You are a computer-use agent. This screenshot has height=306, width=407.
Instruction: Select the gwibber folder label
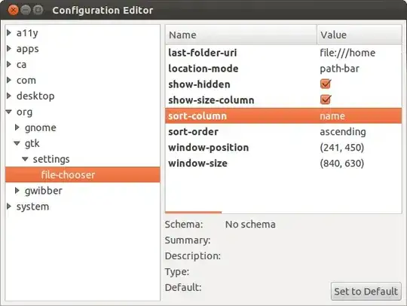[x=44, y=191]
